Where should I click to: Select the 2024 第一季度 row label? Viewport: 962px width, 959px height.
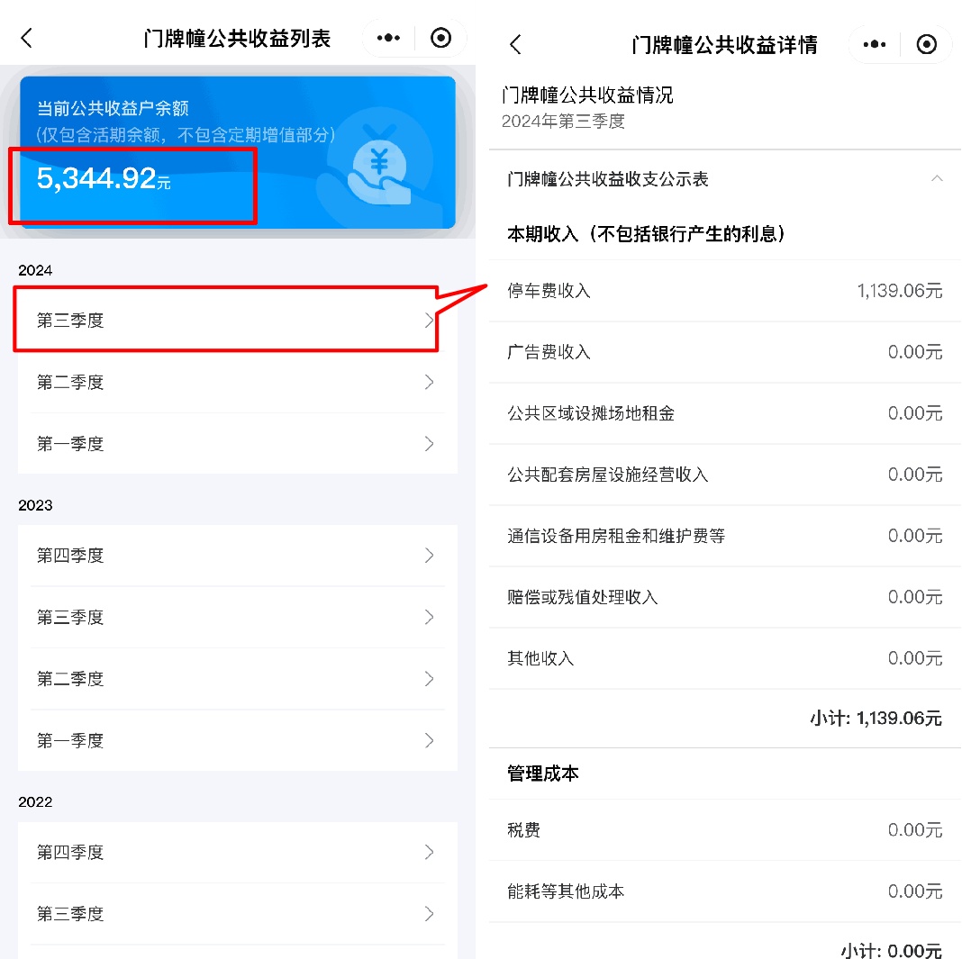click(70, 443)
